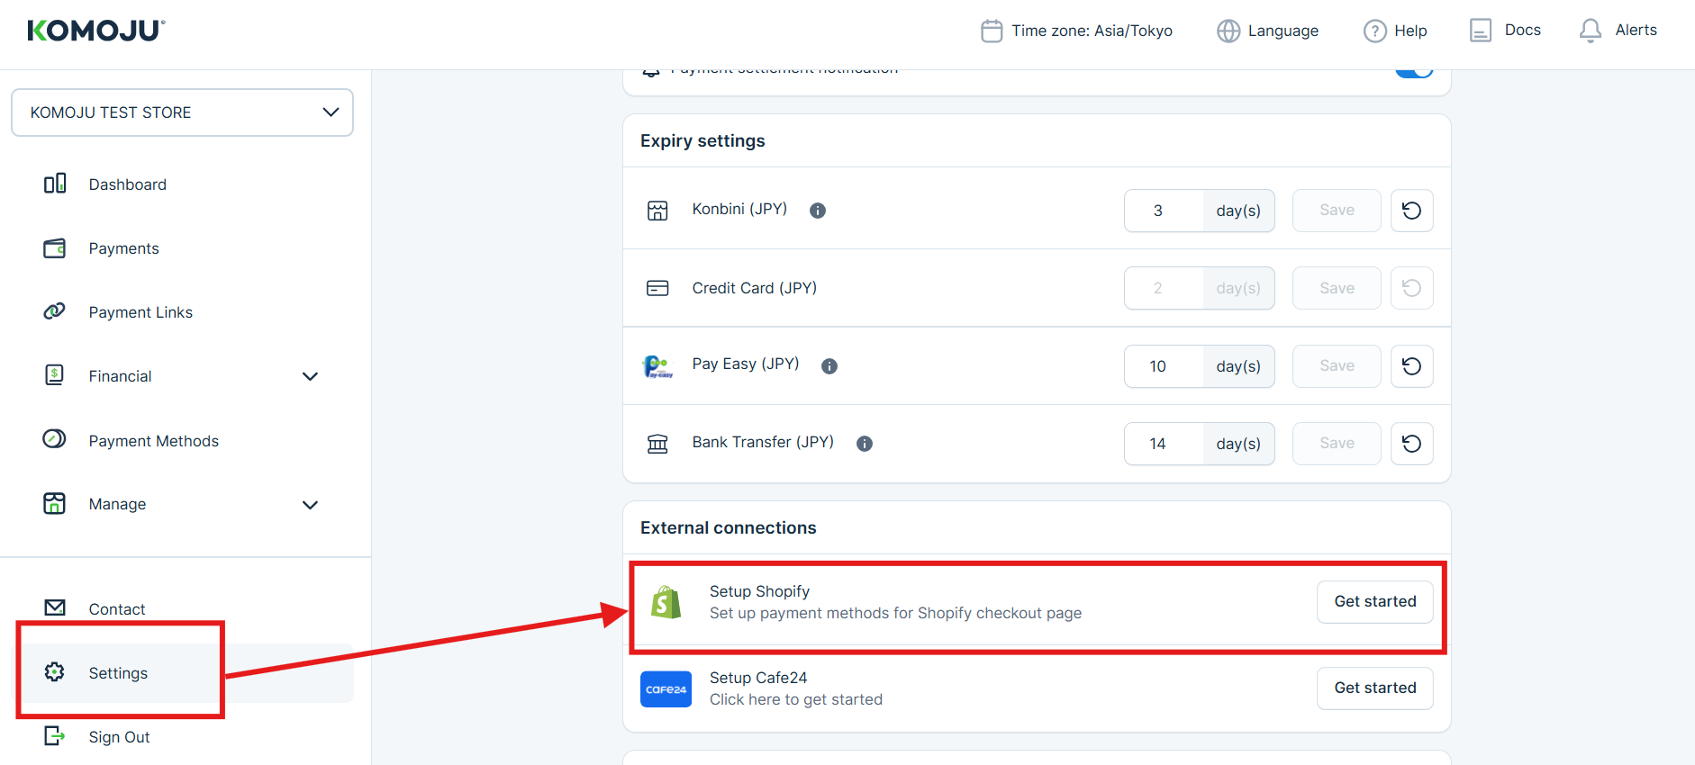Open the KOMOJU TEST STORE dropdown
The image size is (1695, 765).
point(182,112)
